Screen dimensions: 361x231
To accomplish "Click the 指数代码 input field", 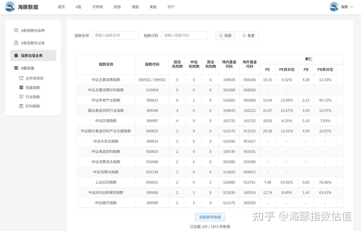I will point(184,35).
